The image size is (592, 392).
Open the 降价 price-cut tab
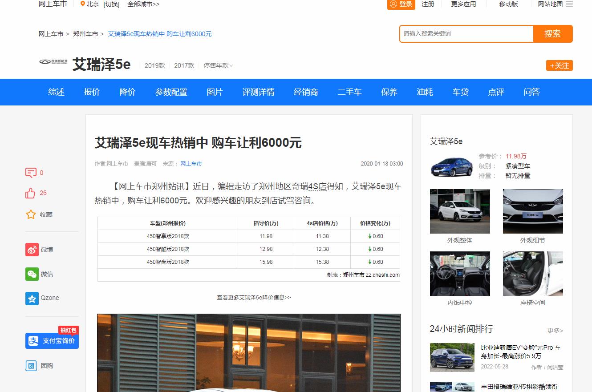128,92
